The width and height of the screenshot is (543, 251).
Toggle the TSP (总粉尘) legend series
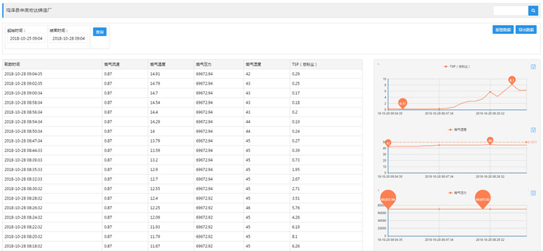[456, 67]
